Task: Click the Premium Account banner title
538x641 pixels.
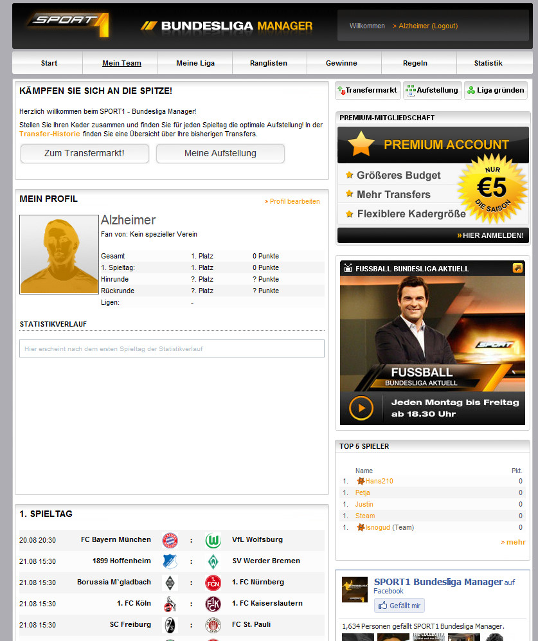Action: point(446,145)
